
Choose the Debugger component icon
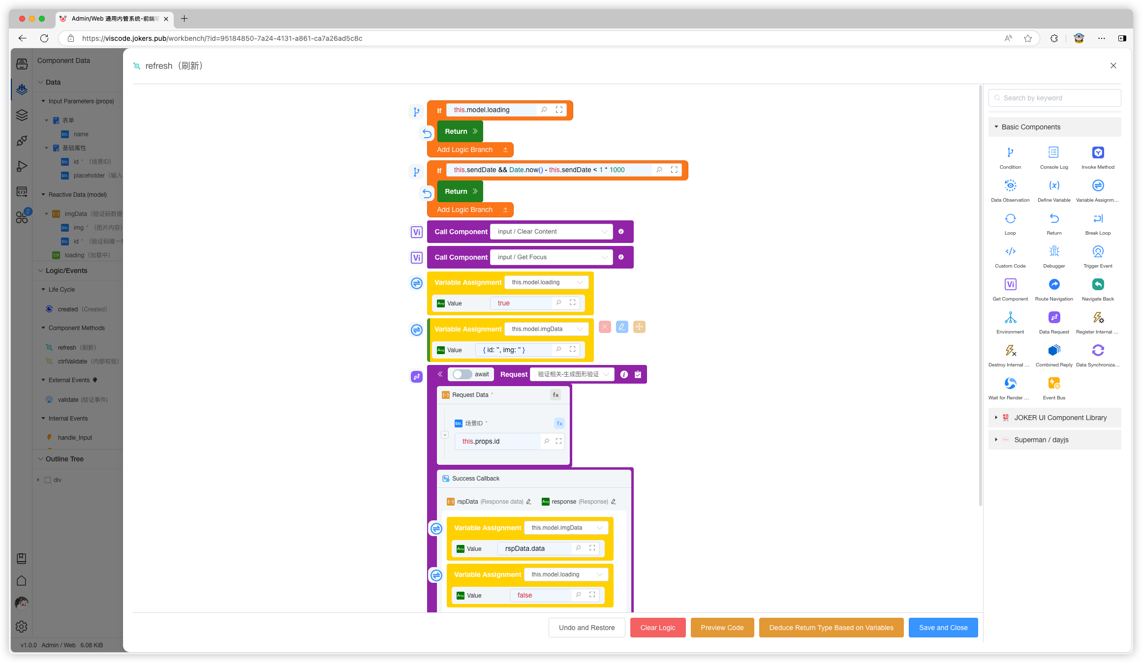point(1053,251)
